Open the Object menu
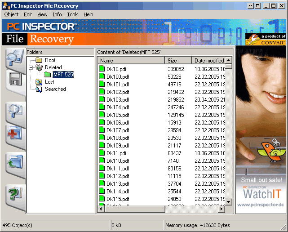The height and width of the screenshot is (232, 288). click(11, 14)
